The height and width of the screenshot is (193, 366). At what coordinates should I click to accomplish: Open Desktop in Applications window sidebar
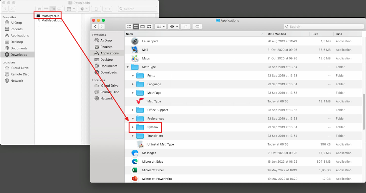(106, 59)
